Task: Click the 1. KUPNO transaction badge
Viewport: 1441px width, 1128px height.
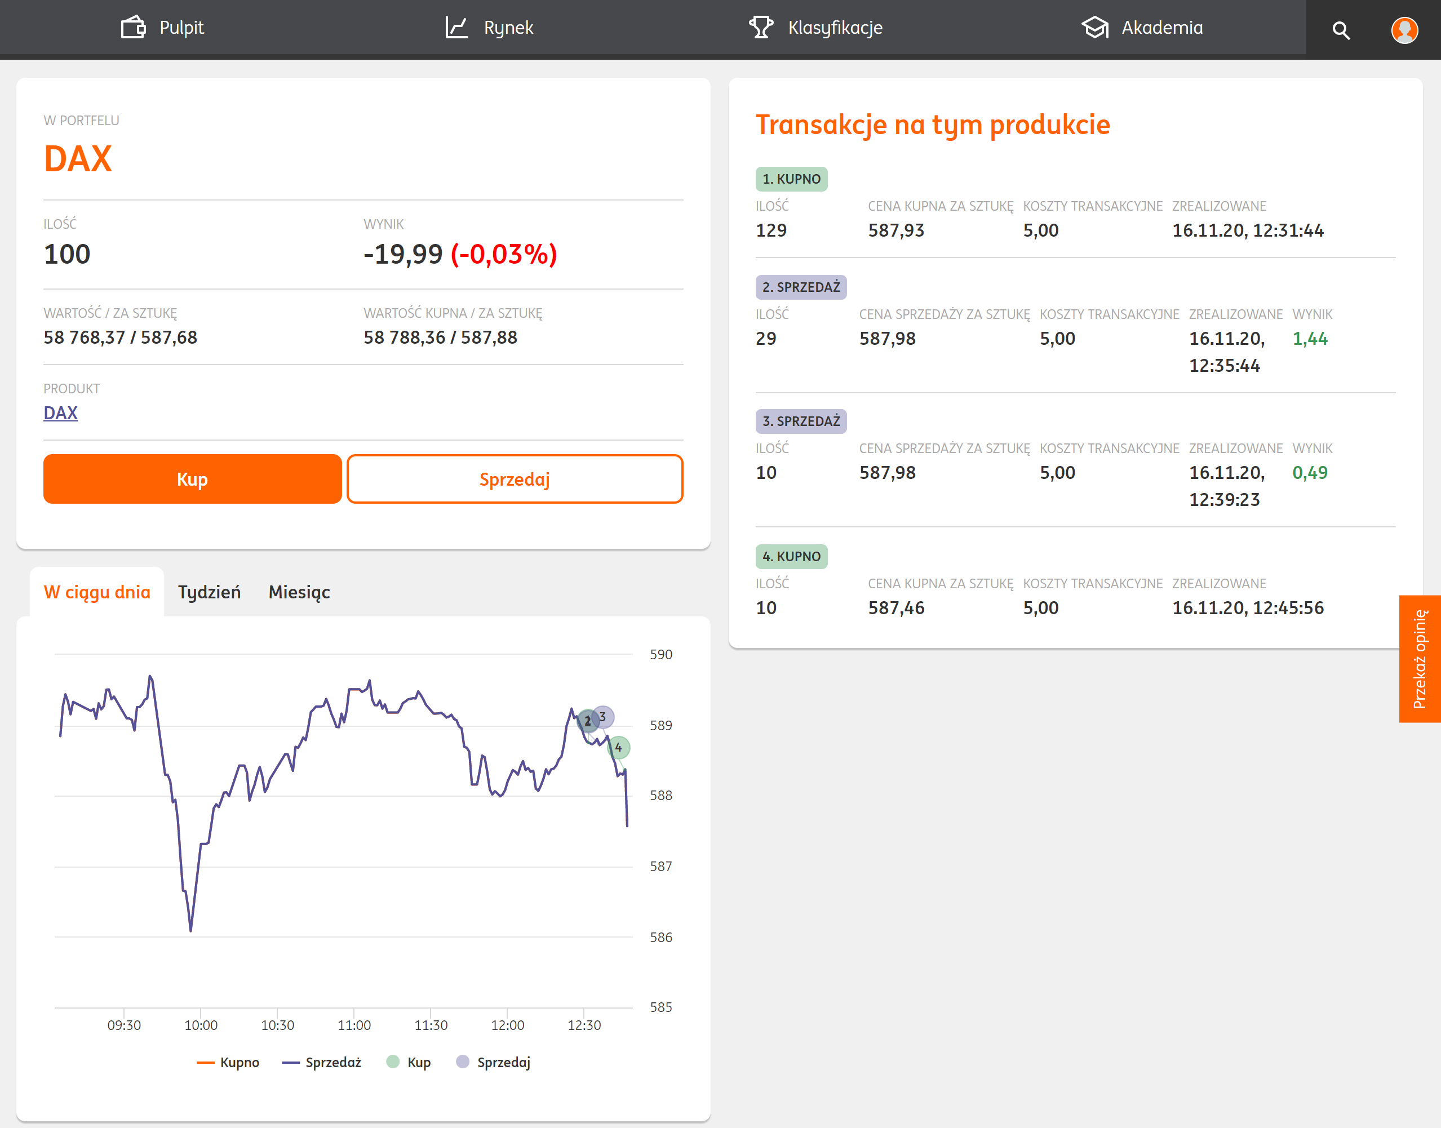Action: pos(791,179)
